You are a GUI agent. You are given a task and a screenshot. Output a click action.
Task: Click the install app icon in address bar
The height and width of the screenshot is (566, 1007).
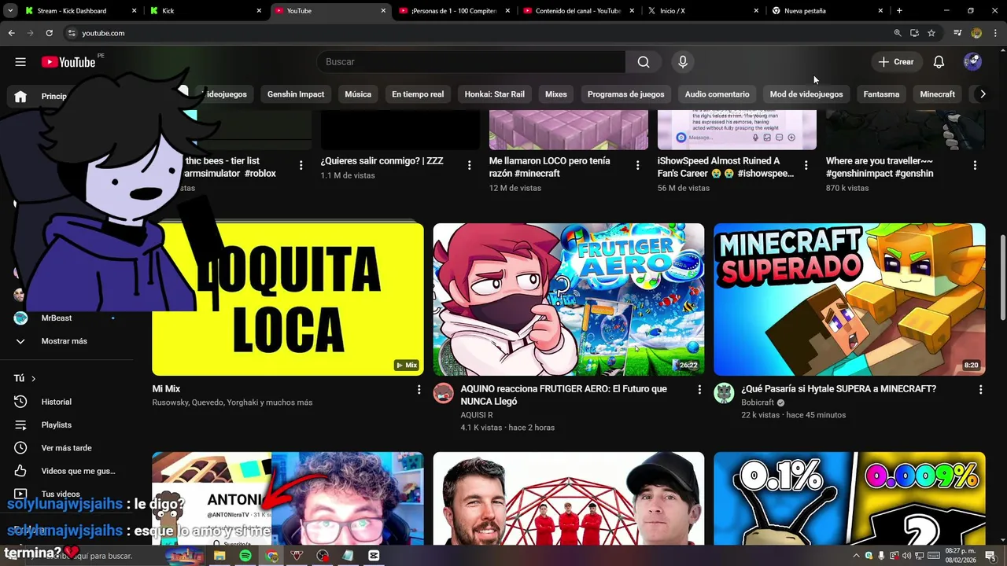coord(914,33)
